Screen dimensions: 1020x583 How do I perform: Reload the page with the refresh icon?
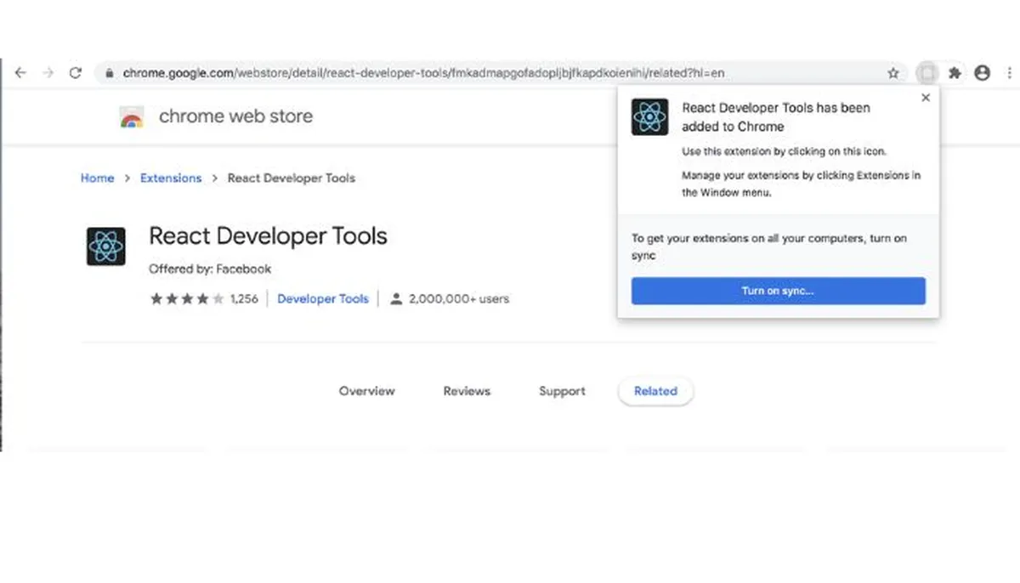coord(75,73)
